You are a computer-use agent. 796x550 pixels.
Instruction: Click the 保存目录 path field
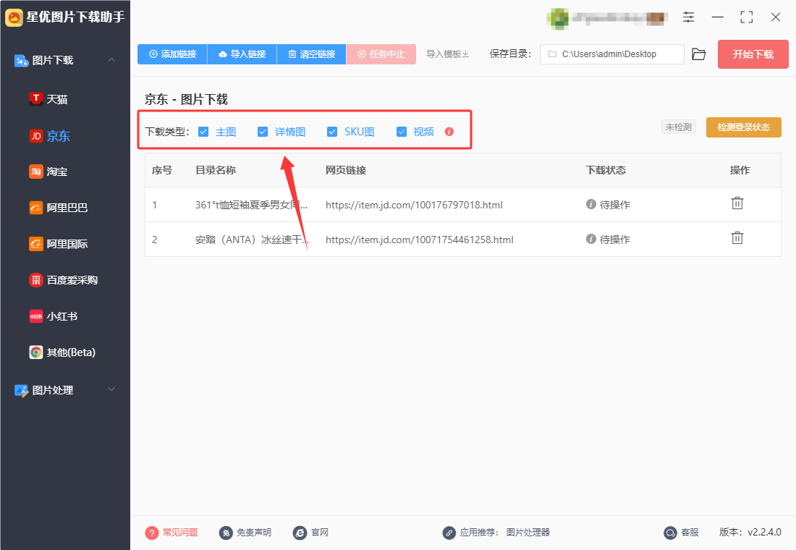pyautogui.click(x=611, y=54)
